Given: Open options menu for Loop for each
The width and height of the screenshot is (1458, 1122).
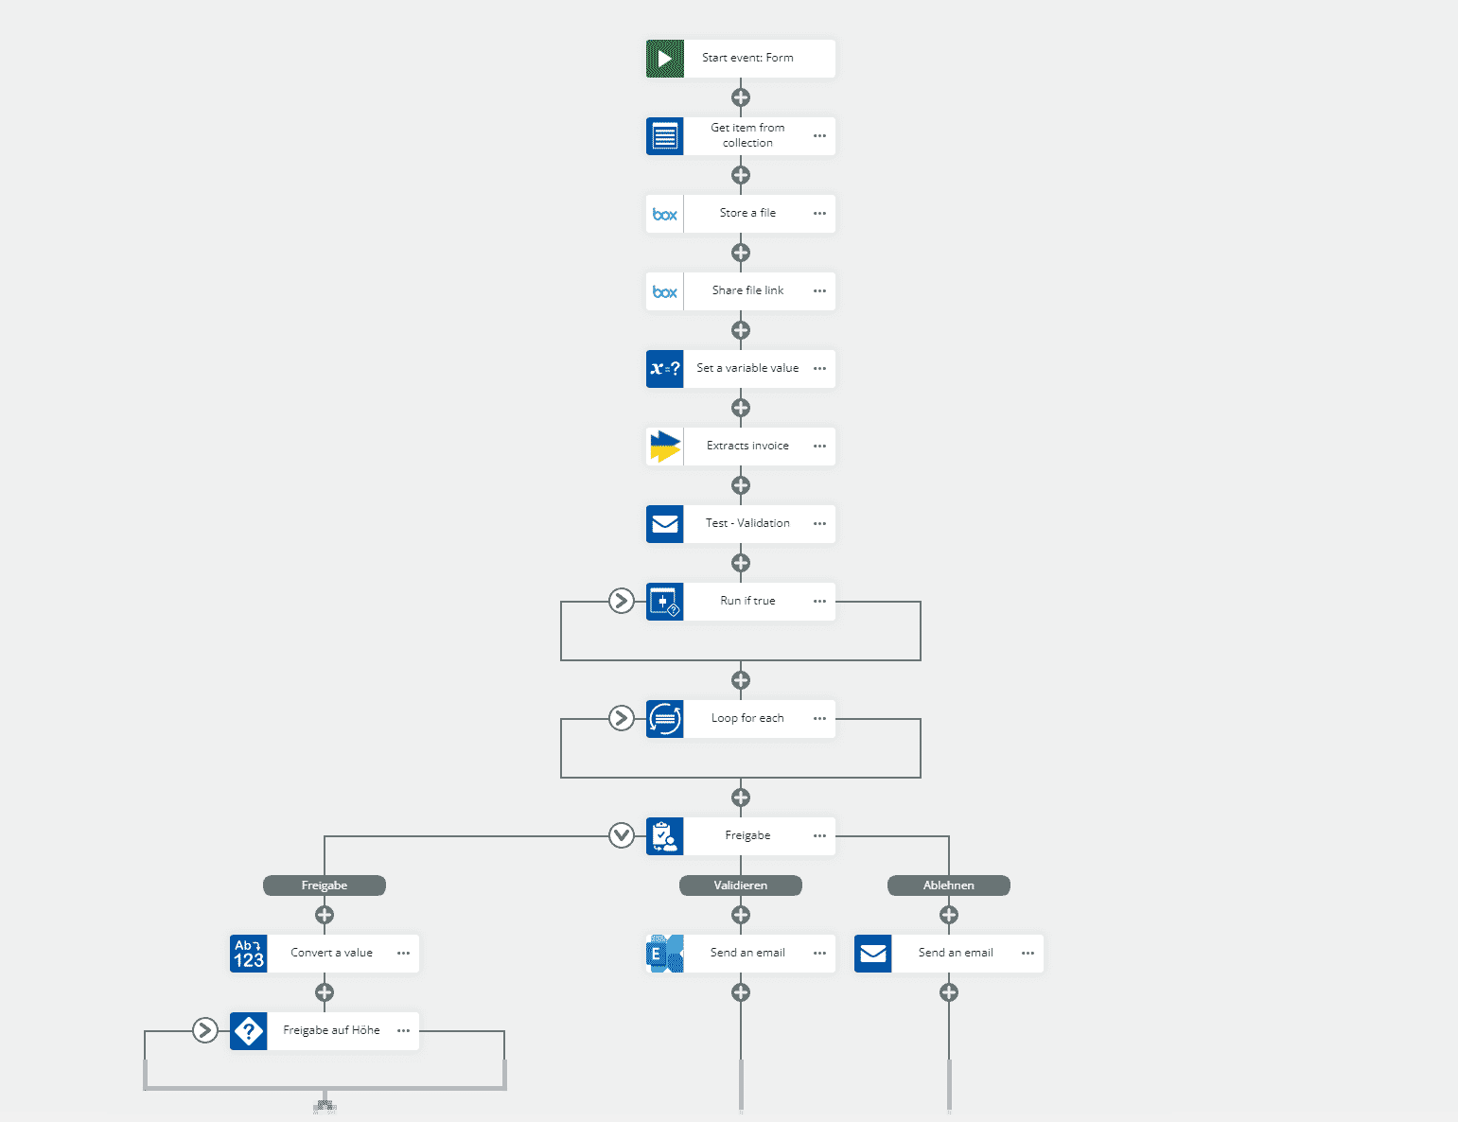Looking at the screenshot, I should [x=819, y=719].
